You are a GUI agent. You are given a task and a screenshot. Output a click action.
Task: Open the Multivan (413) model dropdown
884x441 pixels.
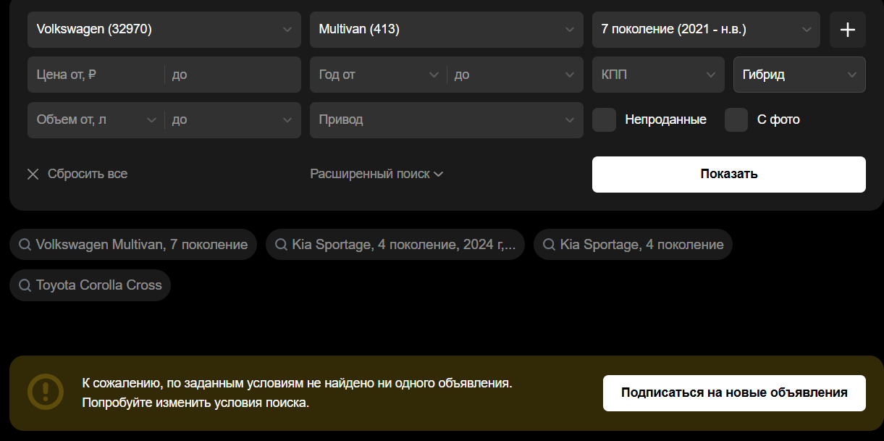[x=447, y=30]
